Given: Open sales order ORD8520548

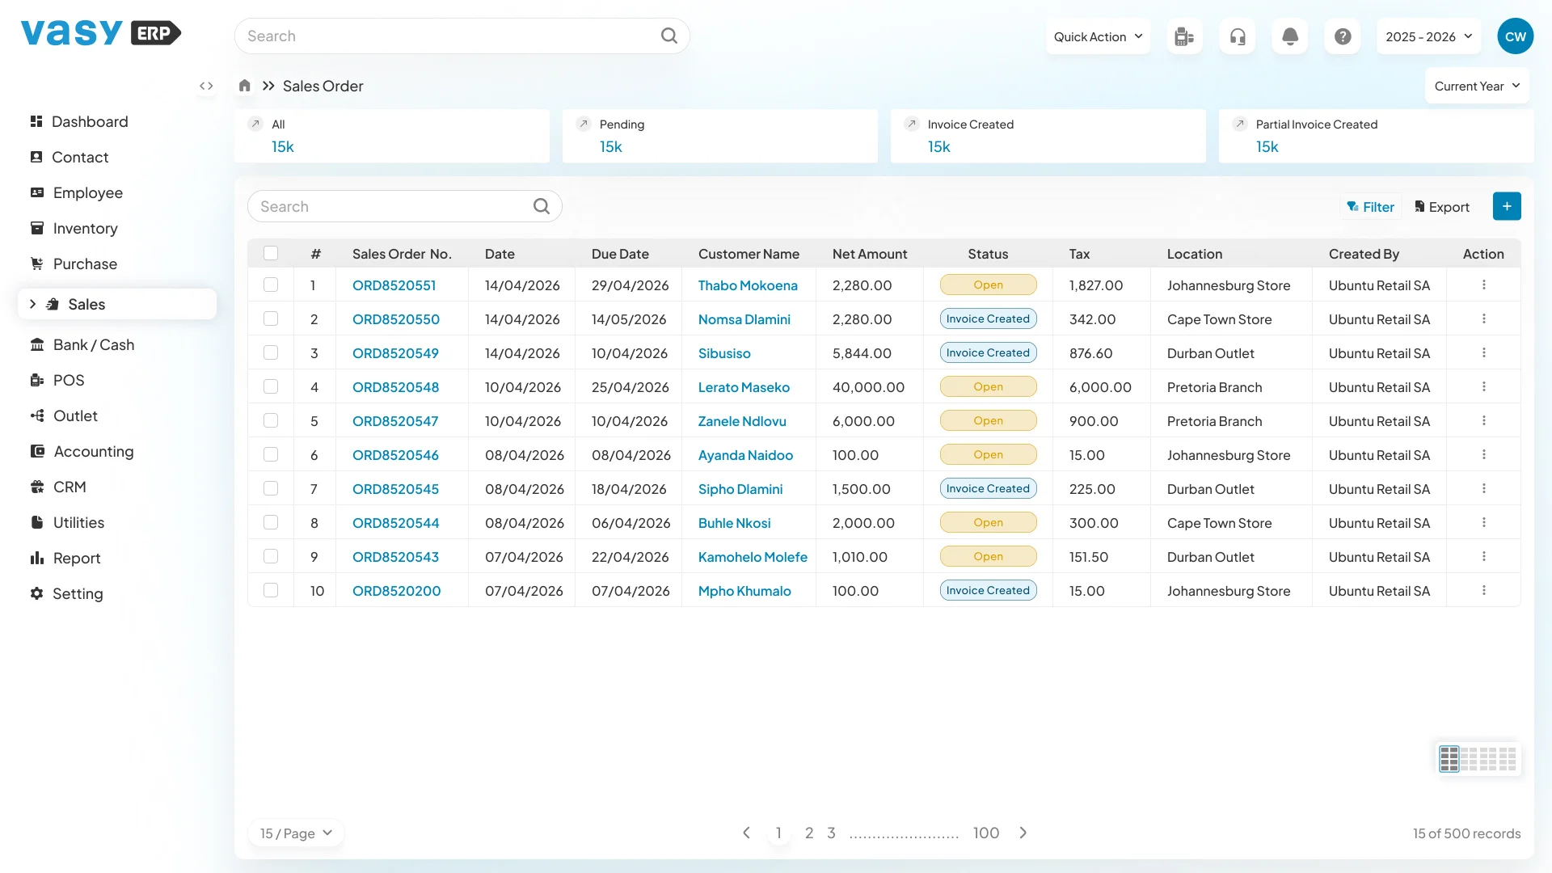Looking at the screenshot, I should pos(395,386).
